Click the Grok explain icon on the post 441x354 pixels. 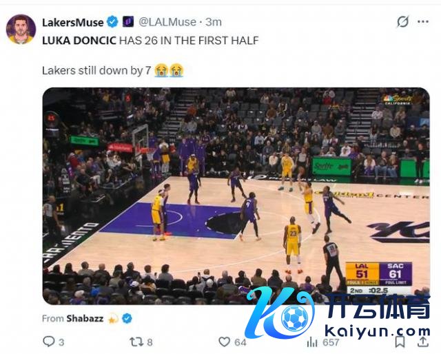pyautogui.click(x=402, y=21)
